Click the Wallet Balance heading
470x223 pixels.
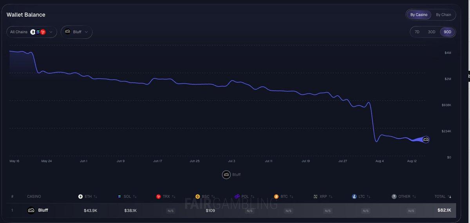[26, 15]
